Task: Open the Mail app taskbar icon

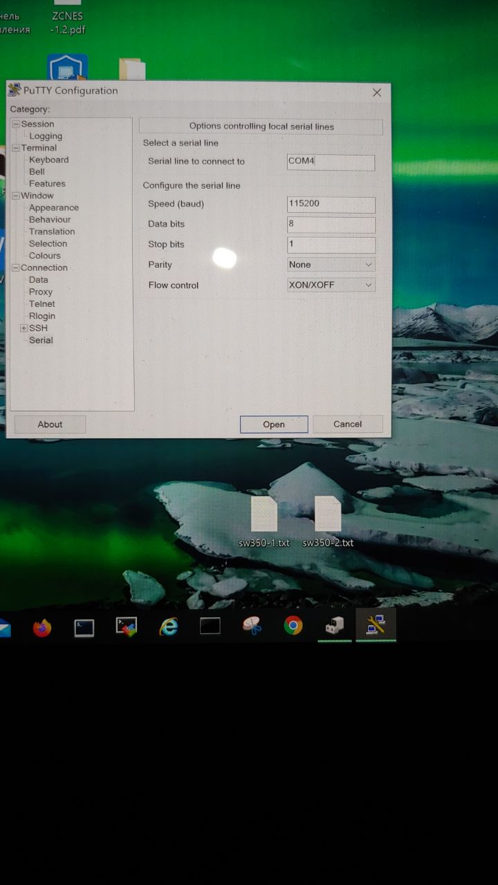Action: coord(4,628)
